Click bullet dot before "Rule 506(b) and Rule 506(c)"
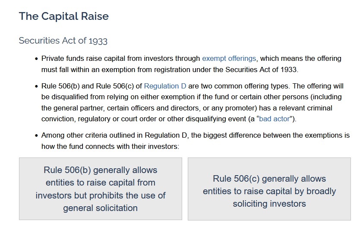Viewport: 360px width, 233px height. [36, 86]
